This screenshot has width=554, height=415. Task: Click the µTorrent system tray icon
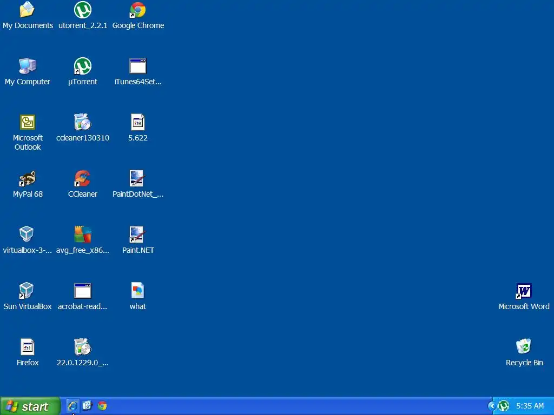tap(504, 406)
